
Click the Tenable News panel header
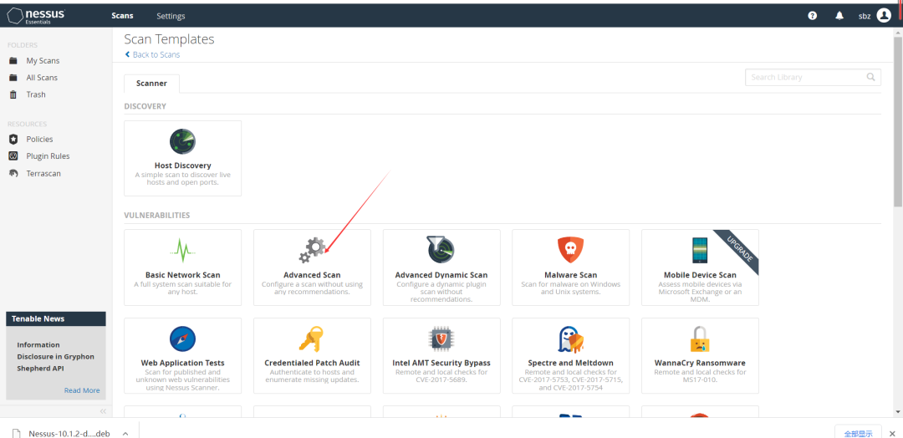click(x=56, y=318)
